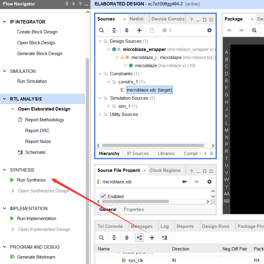Expand the microblaze (microblaze.v) tree node
The image size is (264, 264).
pos(125,66)
